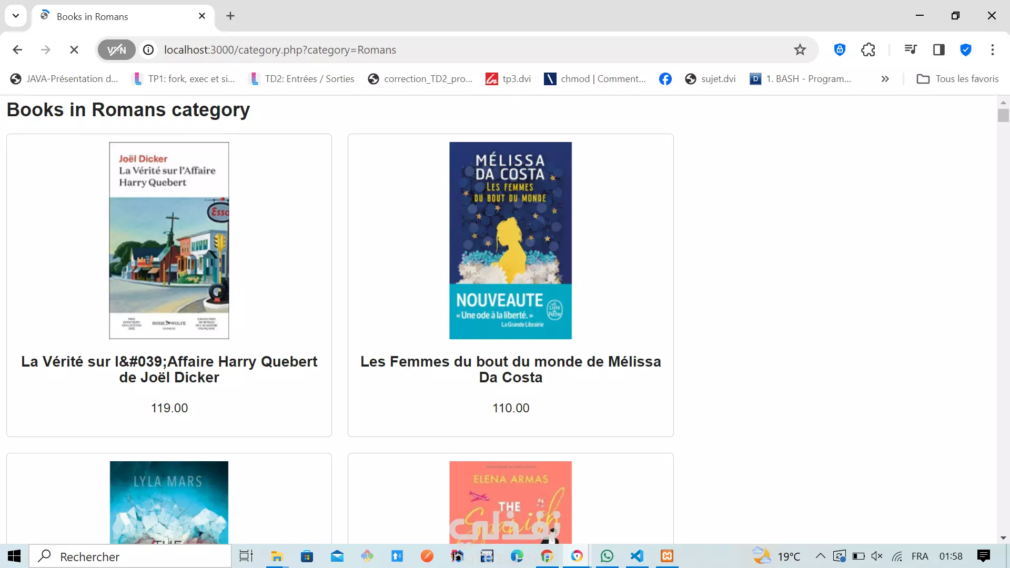Open the VPN indicator in address bar
The height and width of the screenshot is (568, 1010).
tap(116, 50)
